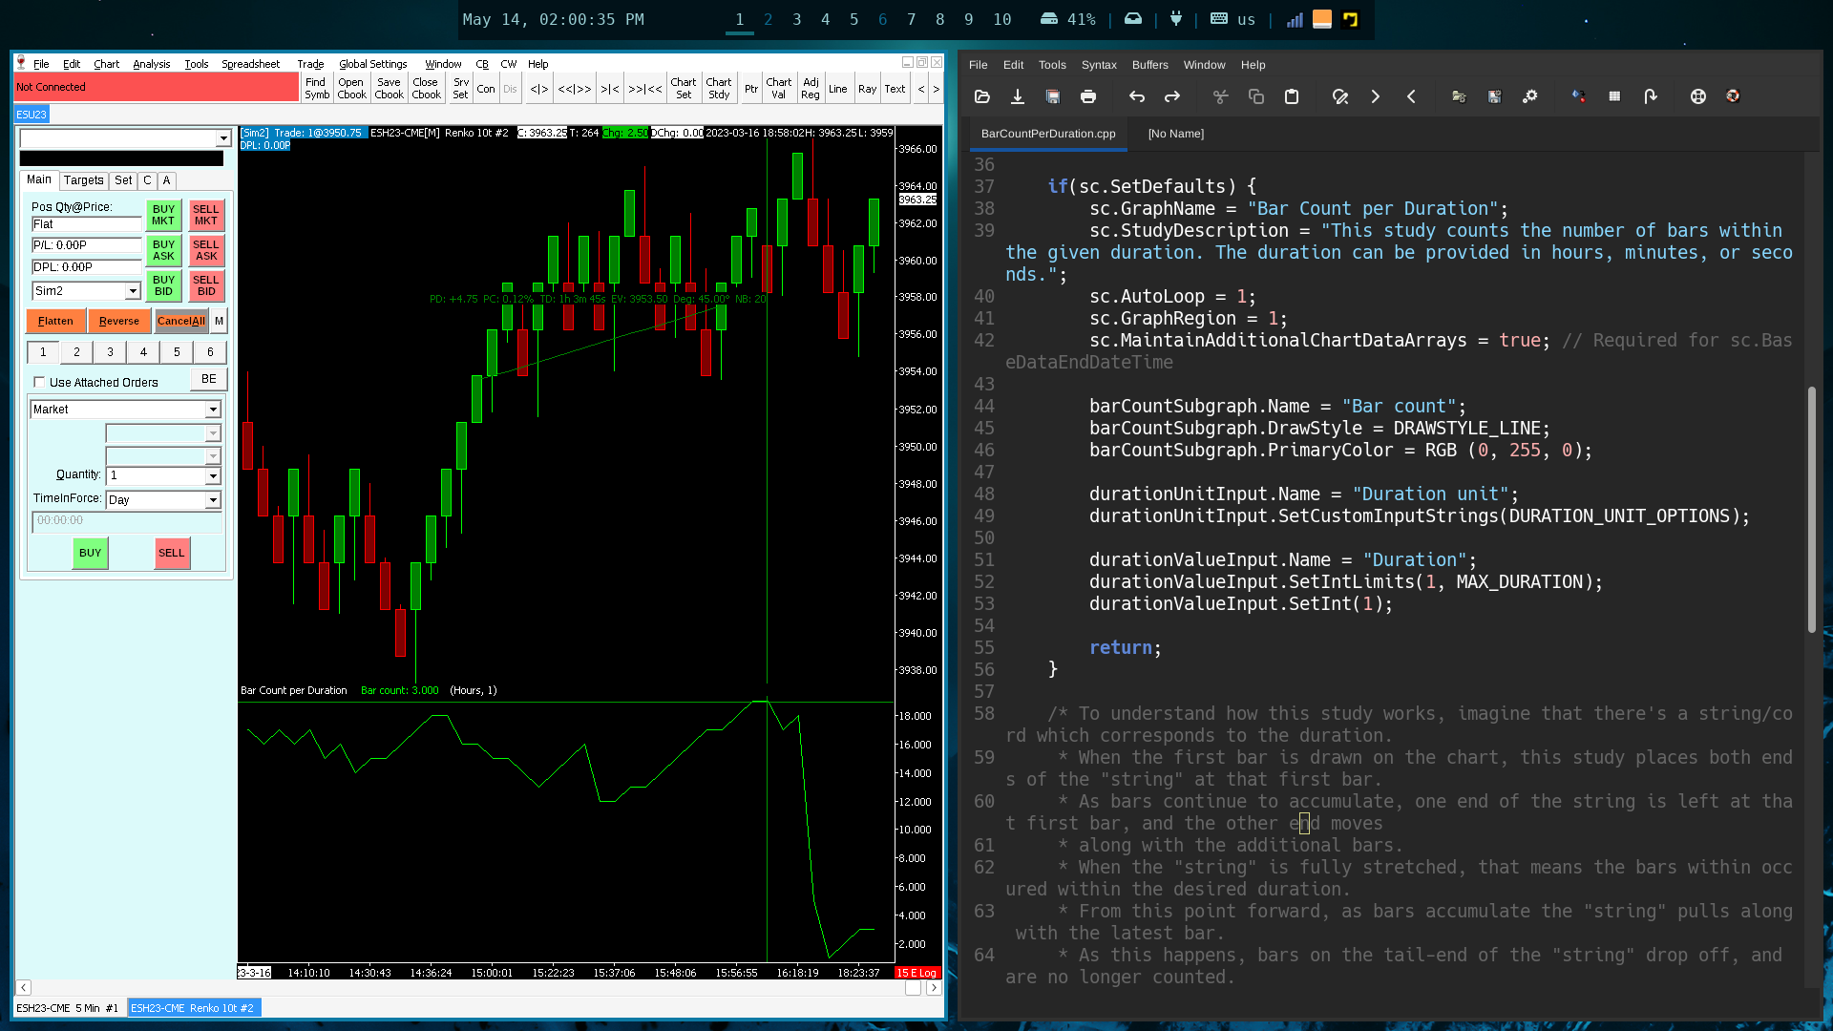1833x1031 pixels.
Task: Click the open file icon in editor toolbar
Action: [982, 96]
